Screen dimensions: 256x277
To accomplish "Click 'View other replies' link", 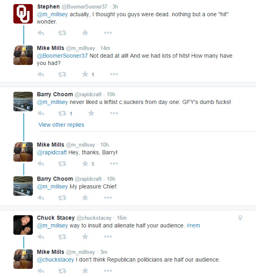I will (61, 125).
